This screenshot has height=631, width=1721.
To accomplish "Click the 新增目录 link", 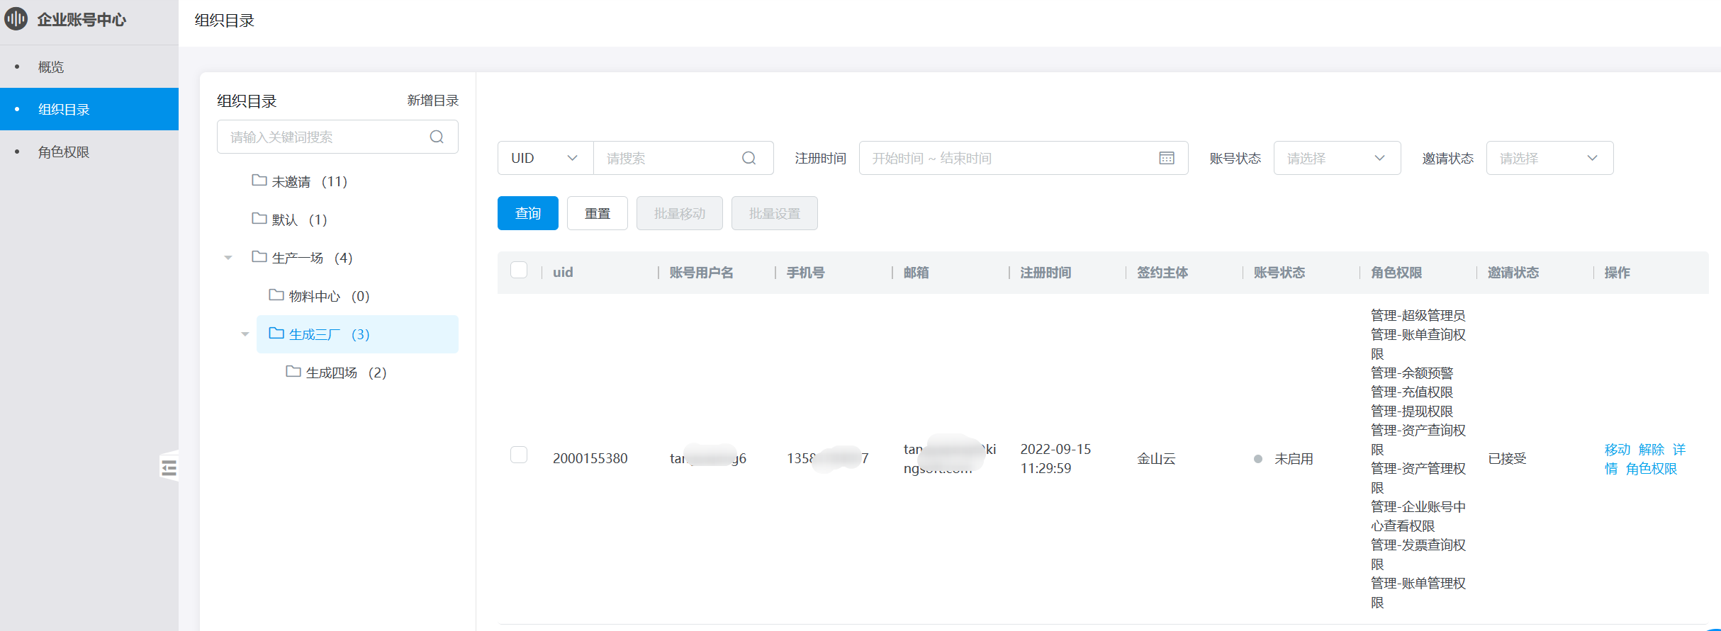I will 432,101.
